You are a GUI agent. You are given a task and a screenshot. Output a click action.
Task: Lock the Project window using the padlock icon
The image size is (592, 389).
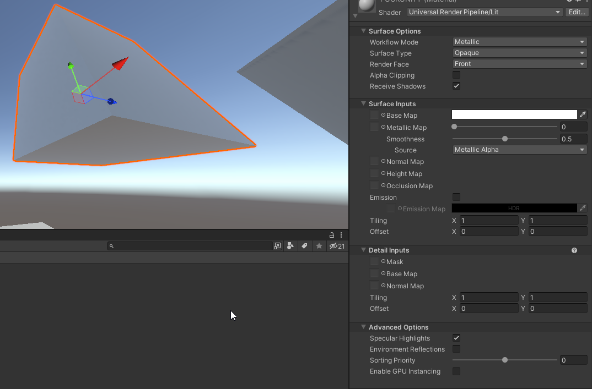click(x=331, y=234)
